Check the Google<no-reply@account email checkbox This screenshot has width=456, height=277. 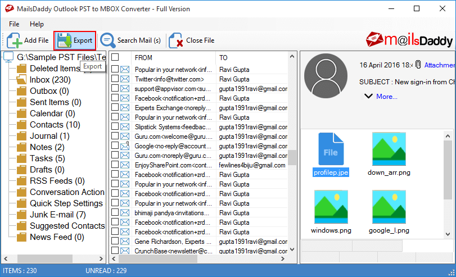click(115, 146)
